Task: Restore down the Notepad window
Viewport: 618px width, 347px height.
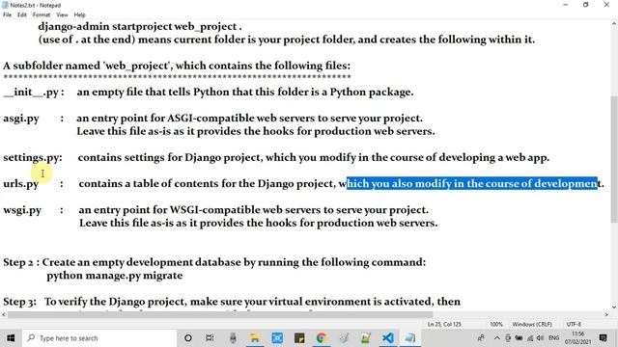Action: click(x=586, y=5)
